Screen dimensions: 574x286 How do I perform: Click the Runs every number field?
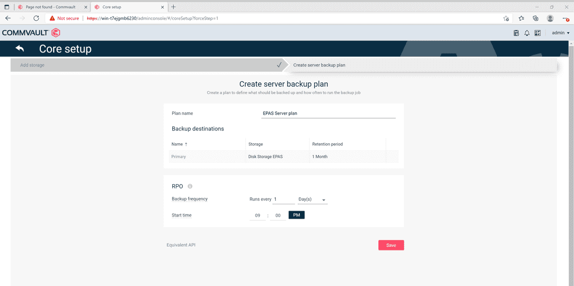(283, 200)
